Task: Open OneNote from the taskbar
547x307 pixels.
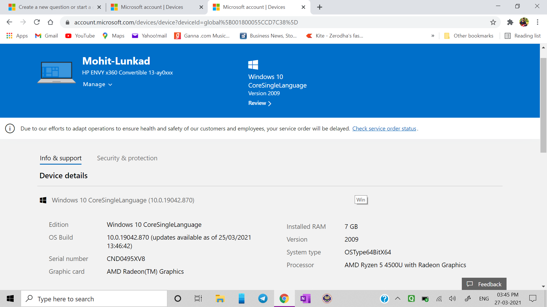Action: (305, 298)
